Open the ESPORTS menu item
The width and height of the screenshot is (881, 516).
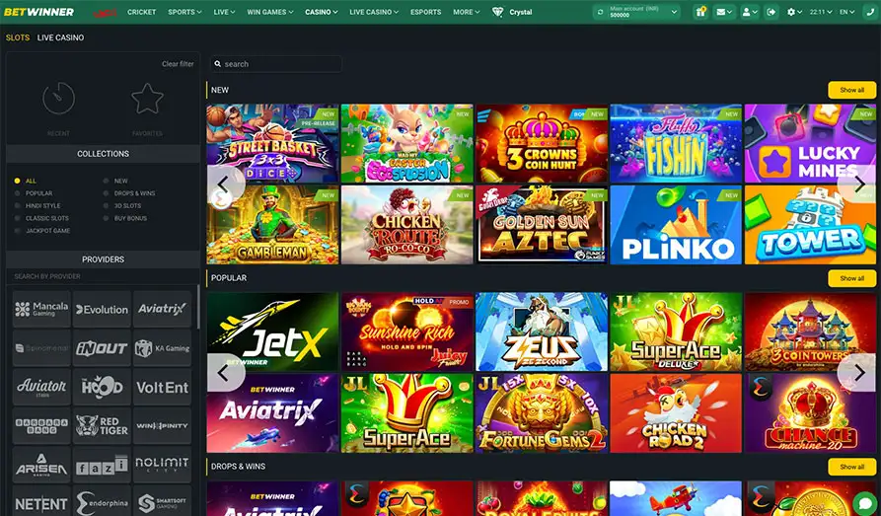[x=426, y=12]
